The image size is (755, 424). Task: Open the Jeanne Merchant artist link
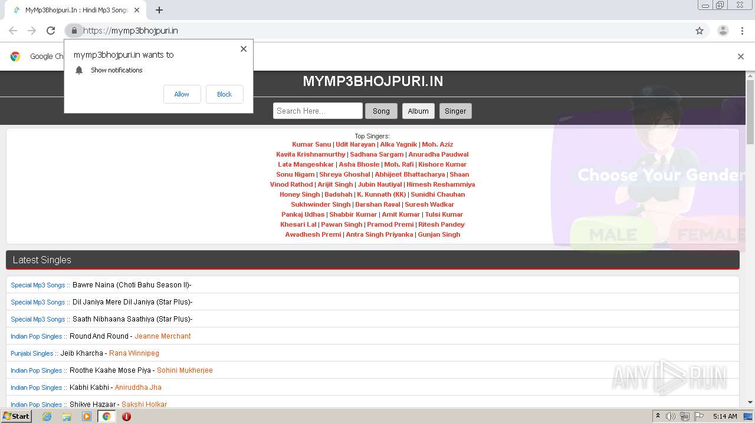tap(163, 336)
